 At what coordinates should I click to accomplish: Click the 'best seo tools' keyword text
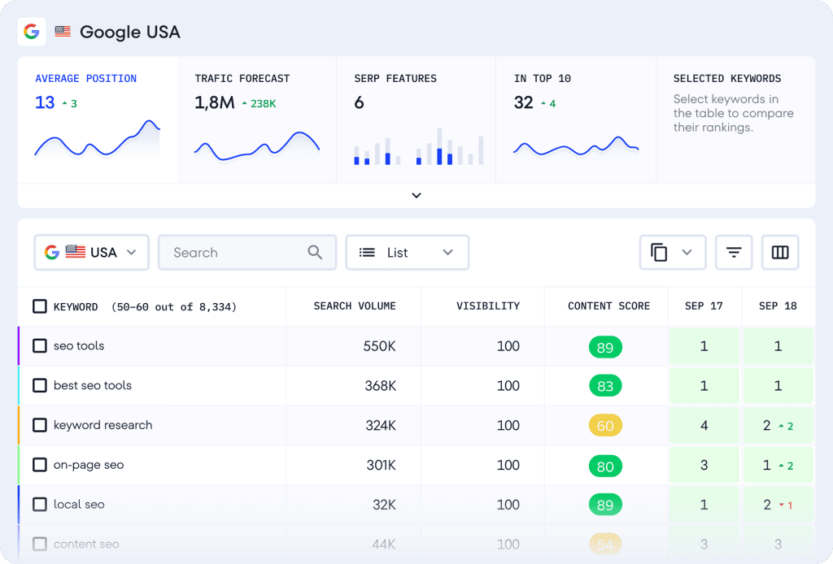coord(93,385)
